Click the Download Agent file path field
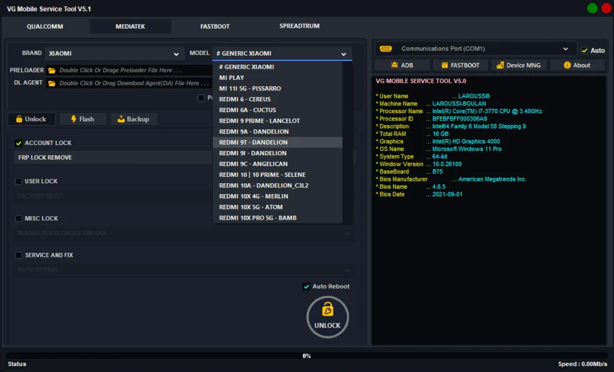The image size is (614, 372). 130,83
